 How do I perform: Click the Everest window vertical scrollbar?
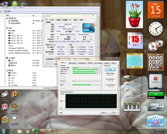98,48
